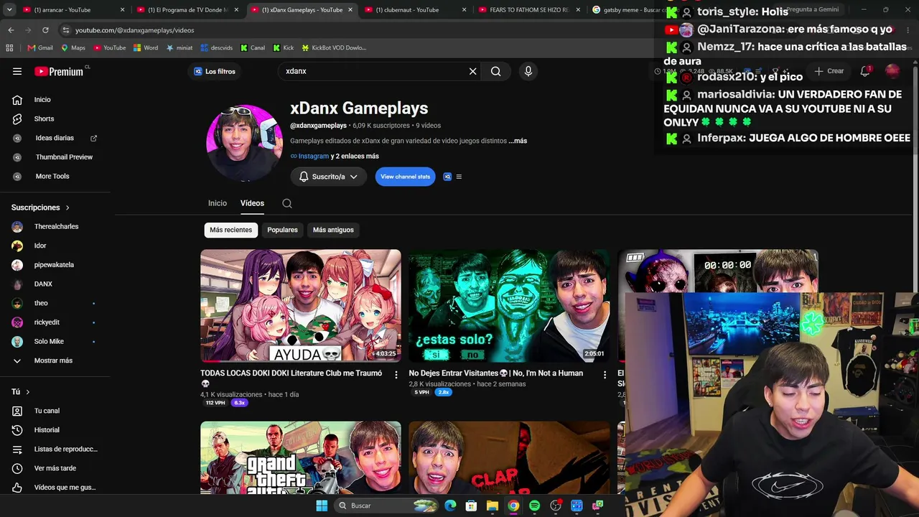
Task: Start voice search with the microphone icon
Action: pyautogui.click(x=528, y=71)
